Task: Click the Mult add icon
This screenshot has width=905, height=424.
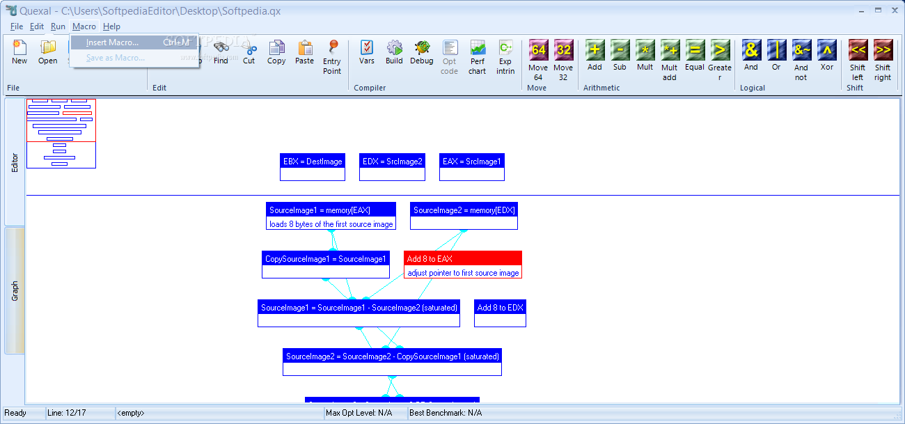Action: pyautogui.click(x=670, y=49)
